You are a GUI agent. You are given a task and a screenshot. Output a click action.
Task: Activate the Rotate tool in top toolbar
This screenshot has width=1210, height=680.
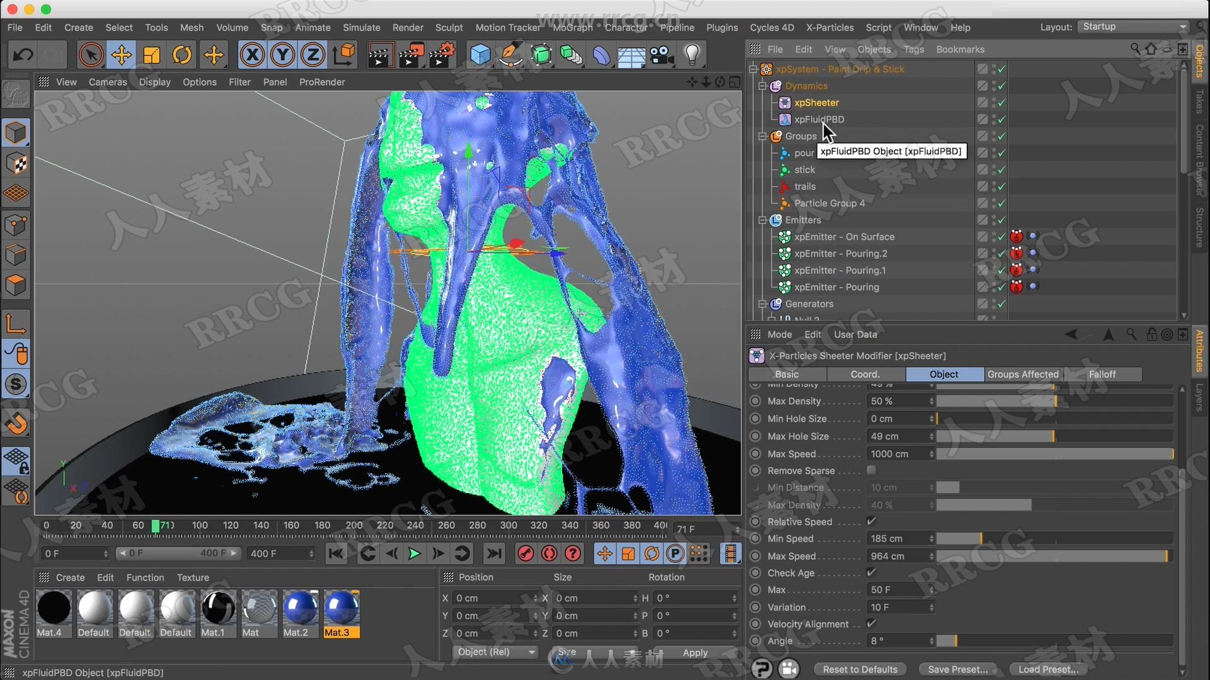(182, 55)
